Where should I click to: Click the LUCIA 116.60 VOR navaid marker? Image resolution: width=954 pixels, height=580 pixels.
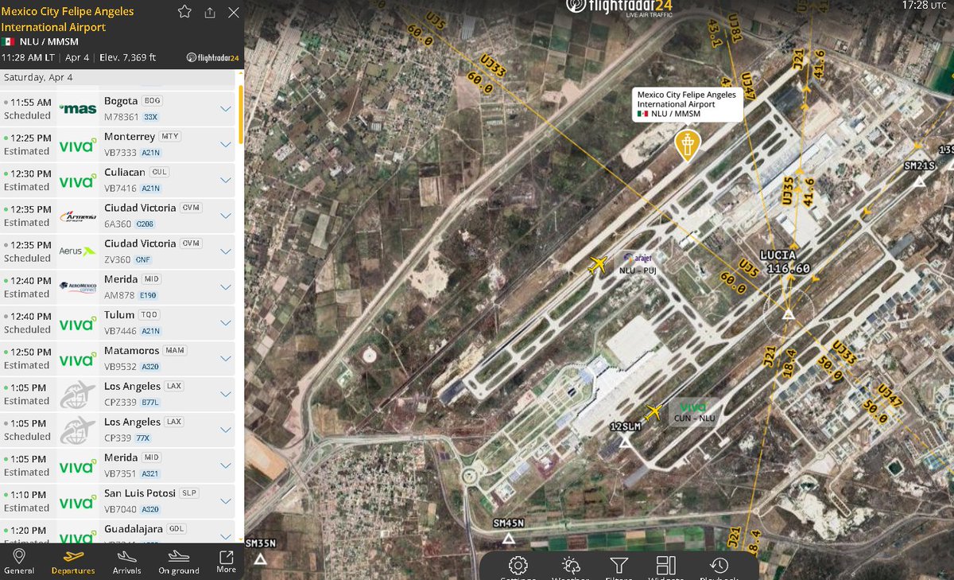click(788, 315)
